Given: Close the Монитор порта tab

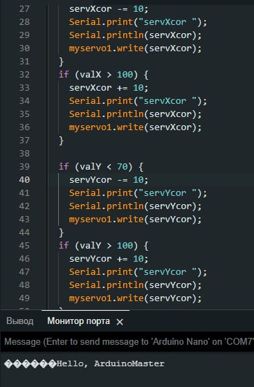Looking at the screenshot, I should coord(120,322).
